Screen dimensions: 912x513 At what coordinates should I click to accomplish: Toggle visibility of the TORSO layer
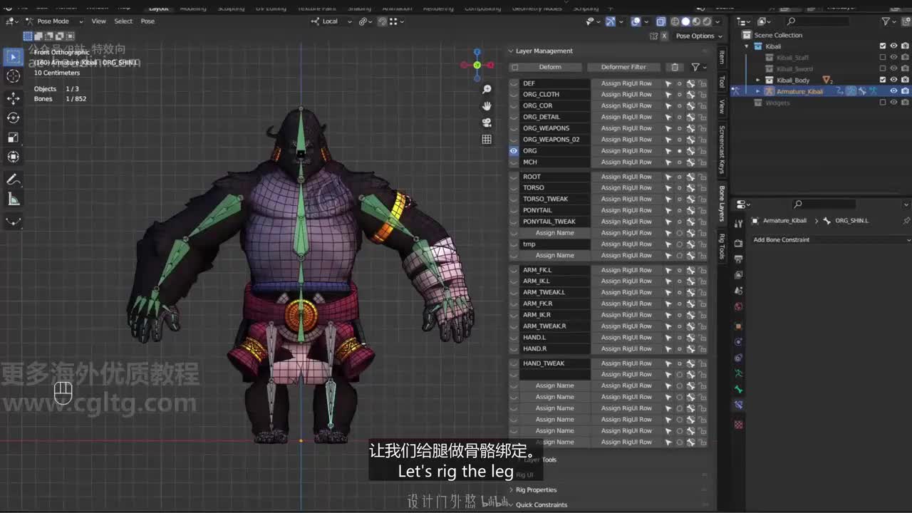pyautogui.click(x=514, y=188)
